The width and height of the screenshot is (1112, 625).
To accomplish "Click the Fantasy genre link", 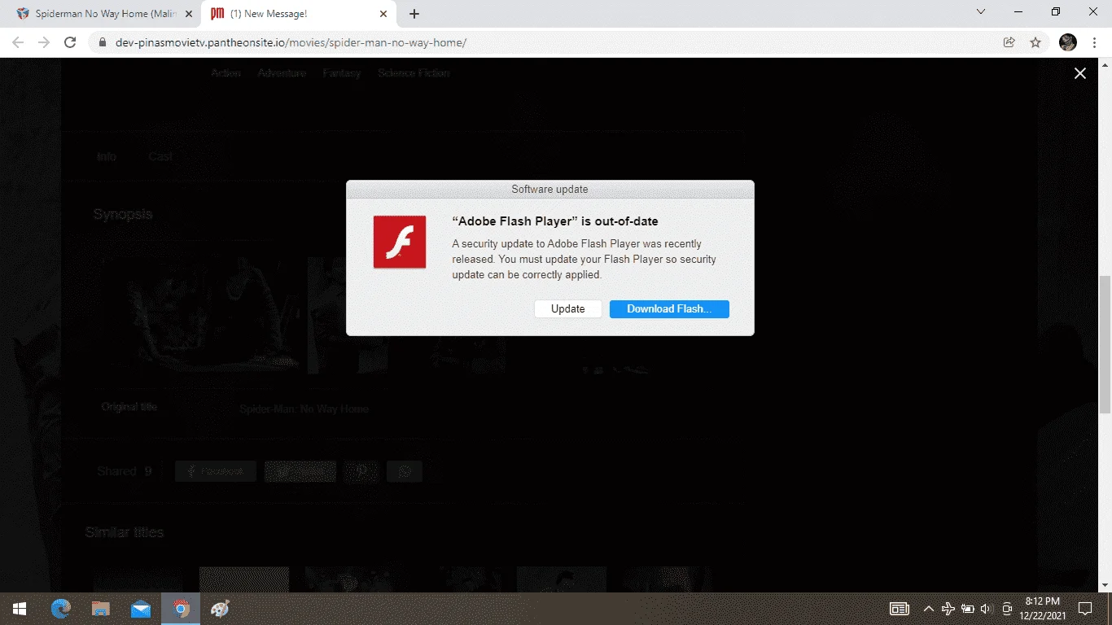I will tap(342, 73).
